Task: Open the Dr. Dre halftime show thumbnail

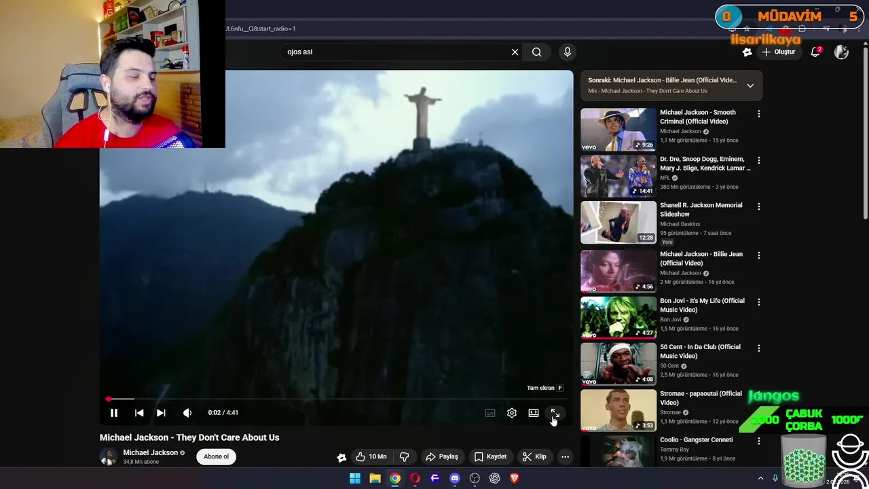Action: tap(618, 176)
